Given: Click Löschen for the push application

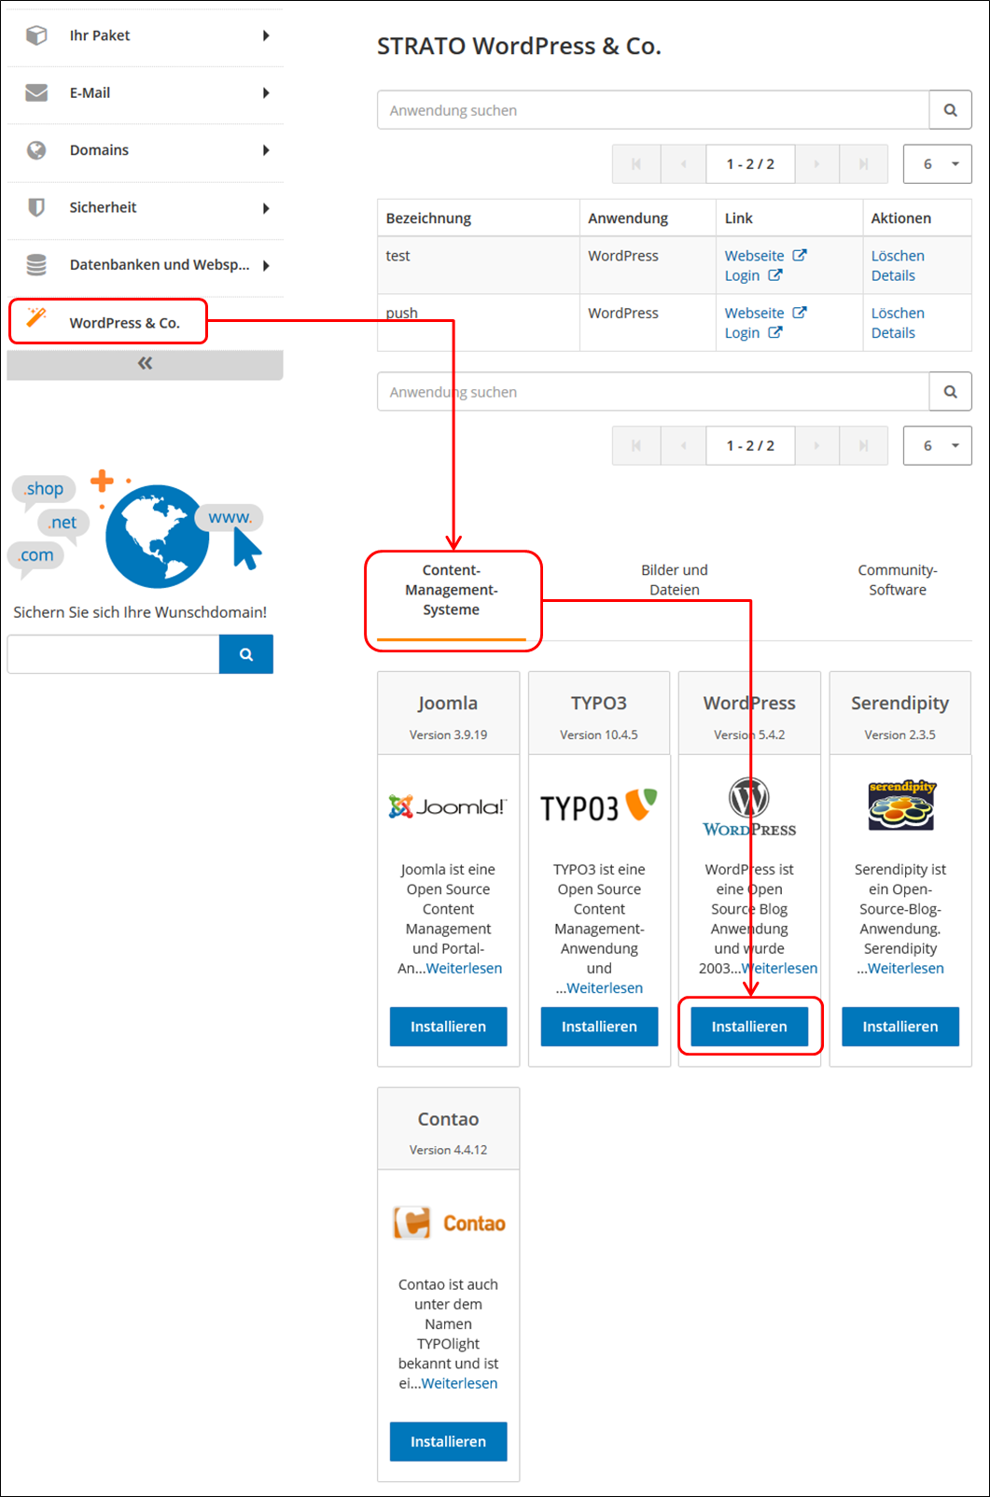Looking at the screenshot, I should click(898, 314).
